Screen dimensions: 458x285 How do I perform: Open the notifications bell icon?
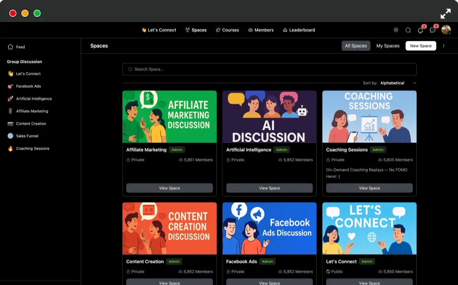pos(420,30)
